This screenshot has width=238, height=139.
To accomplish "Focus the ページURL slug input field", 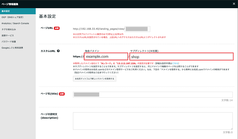I will [138, 29].
